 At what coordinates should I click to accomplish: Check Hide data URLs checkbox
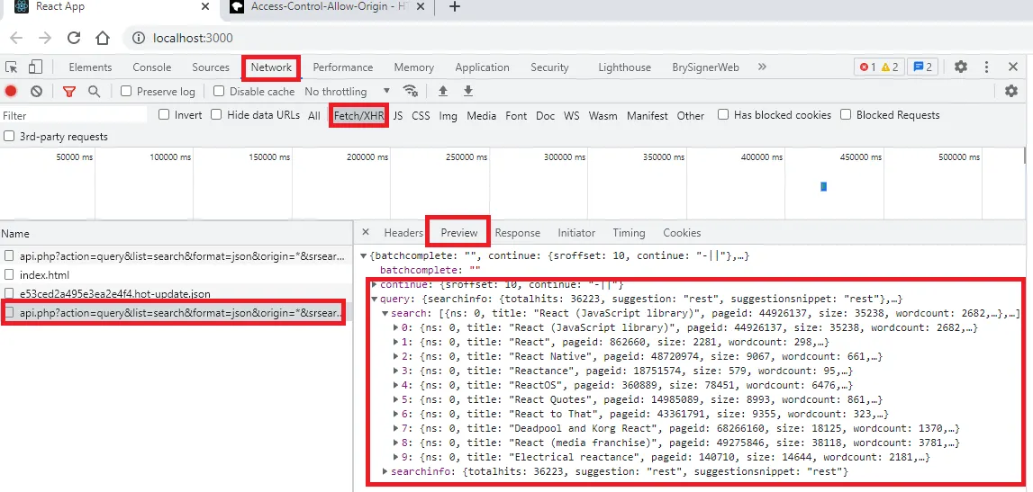click(216, 114)
